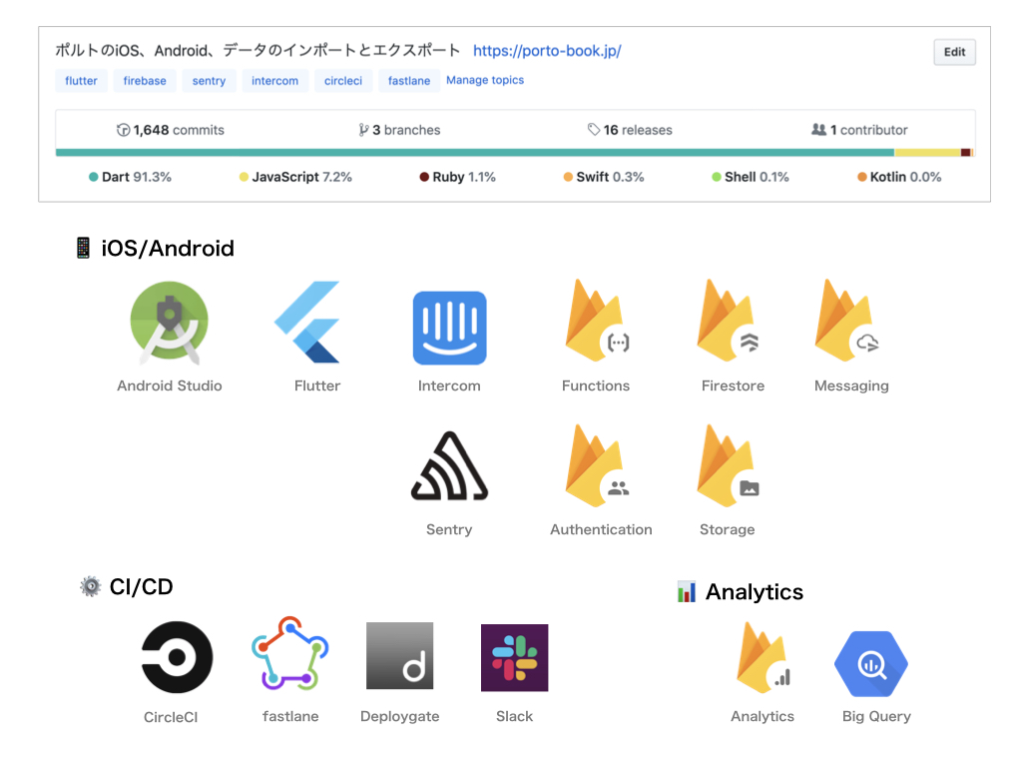1022x767 pixels.
Task: Click the people icon next to 1 contributor
Action: pyautogui.click(x=818, y=129)
